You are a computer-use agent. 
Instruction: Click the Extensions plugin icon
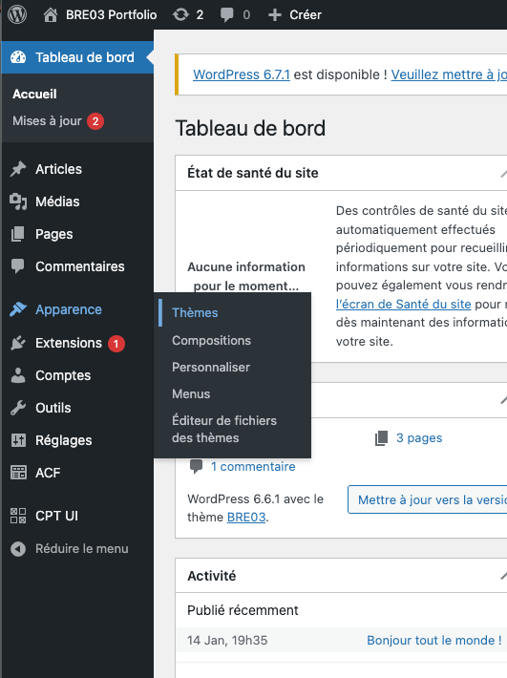tap(18, 343)
